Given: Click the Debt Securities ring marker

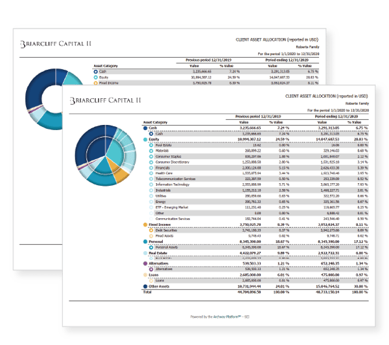Looking at the screenshot, I should point(151,230).
